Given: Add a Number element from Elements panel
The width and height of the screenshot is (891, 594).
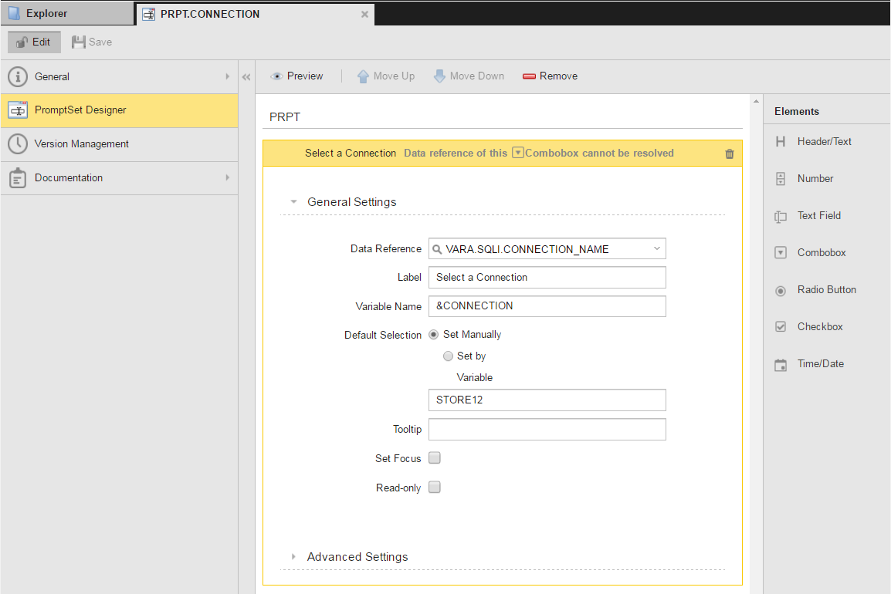Looking at the screenshot, I should coord(815,179).
